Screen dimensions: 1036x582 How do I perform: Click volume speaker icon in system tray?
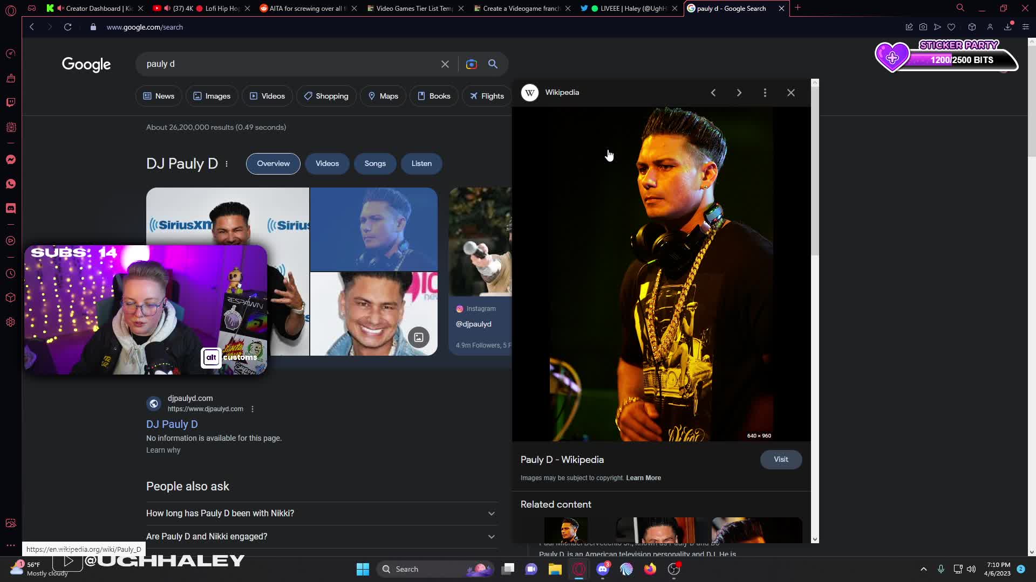pyautogui.click(x=971, y=569)
